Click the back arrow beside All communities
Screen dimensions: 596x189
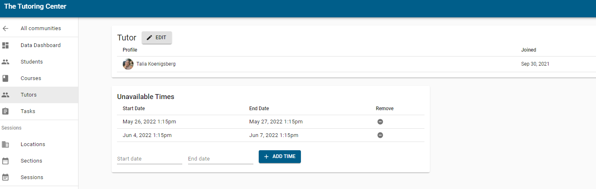pyautogui.click(x=5, y=28)
